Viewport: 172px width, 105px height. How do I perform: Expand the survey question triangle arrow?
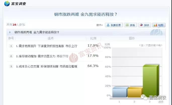tap(10, 32)
